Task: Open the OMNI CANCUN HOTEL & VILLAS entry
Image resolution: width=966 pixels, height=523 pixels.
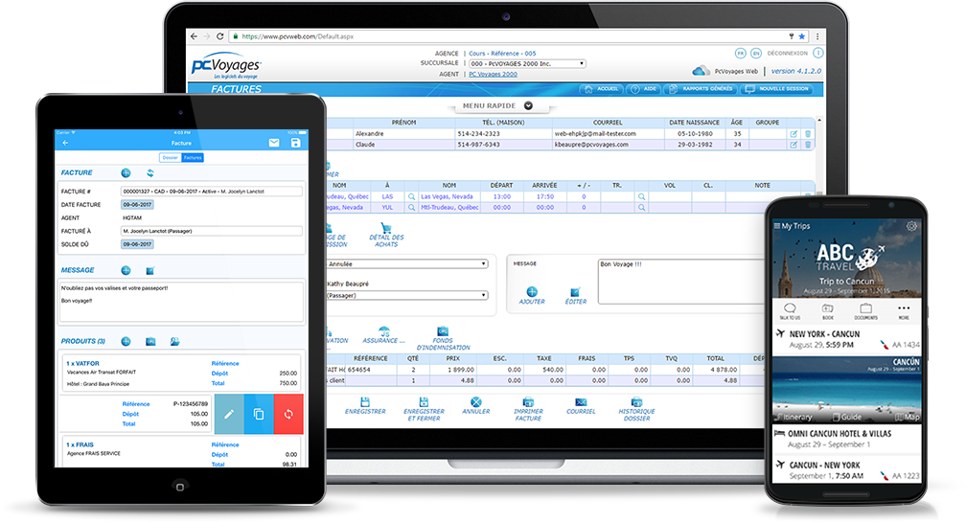Action: pos(847,439)
